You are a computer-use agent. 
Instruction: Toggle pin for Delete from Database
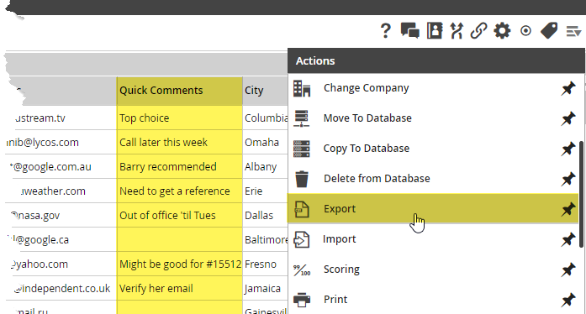click(x=568, y=179)
